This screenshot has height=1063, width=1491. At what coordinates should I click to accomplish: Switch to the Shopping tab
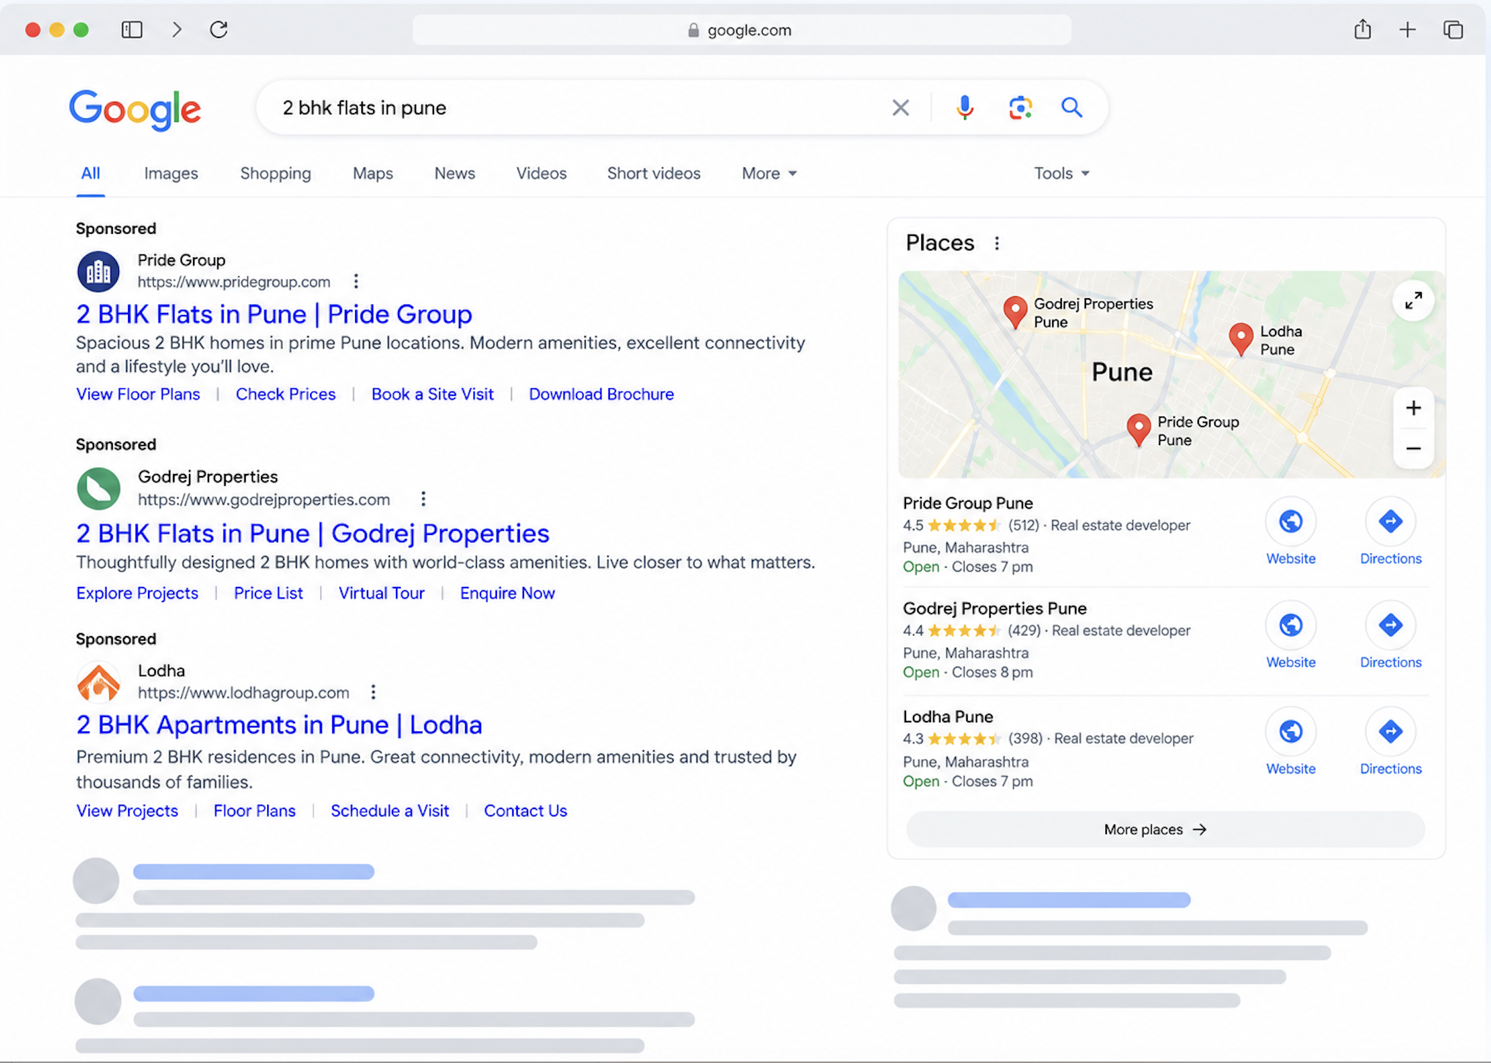click(x=275, y=173)
